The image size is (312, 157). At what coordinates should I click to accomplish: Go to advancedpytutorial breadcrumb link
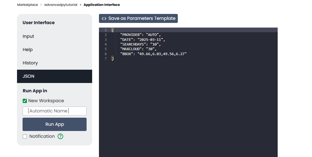click(61, 5)
